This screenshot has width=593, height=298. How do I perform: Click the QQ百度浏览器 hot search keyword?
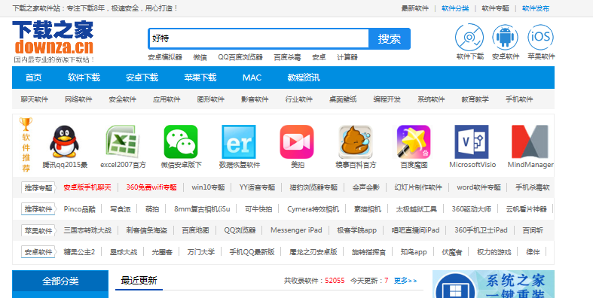(240, 57)
